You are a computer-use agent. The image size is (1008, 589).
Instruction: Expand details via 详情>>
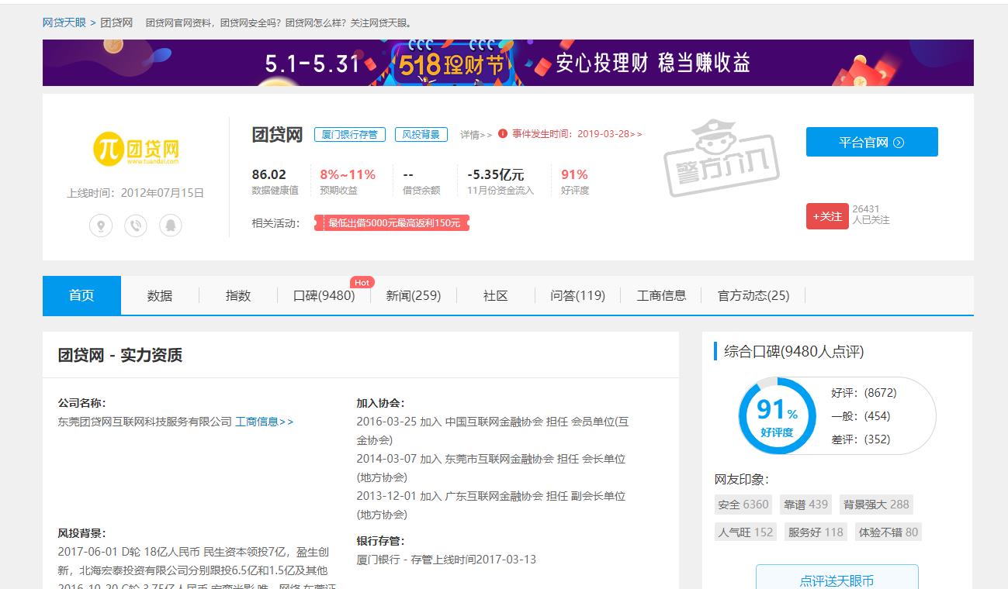475,133
